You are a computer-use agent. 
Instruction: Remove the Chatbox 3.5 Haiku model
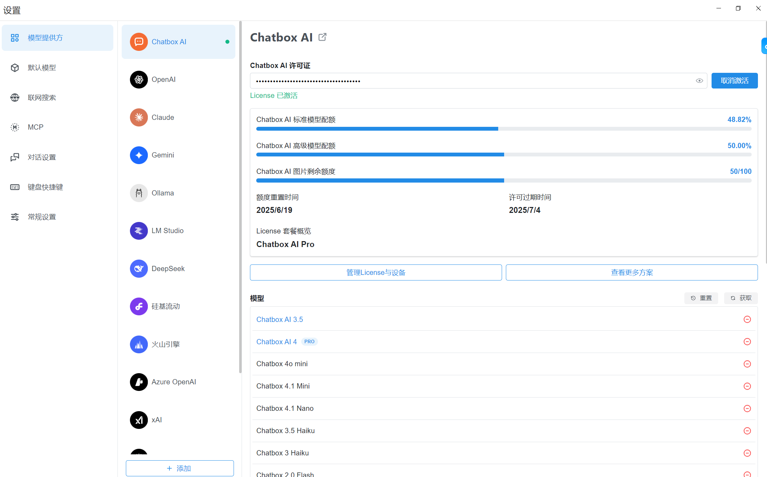click(747, 431)
